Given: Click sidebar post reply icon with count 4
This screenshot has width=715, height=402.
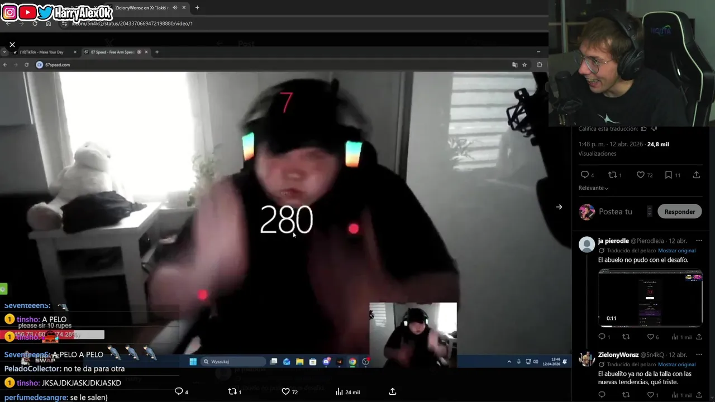Looking at the screenshot, I should pyautogui.click(x=584, y=175).
